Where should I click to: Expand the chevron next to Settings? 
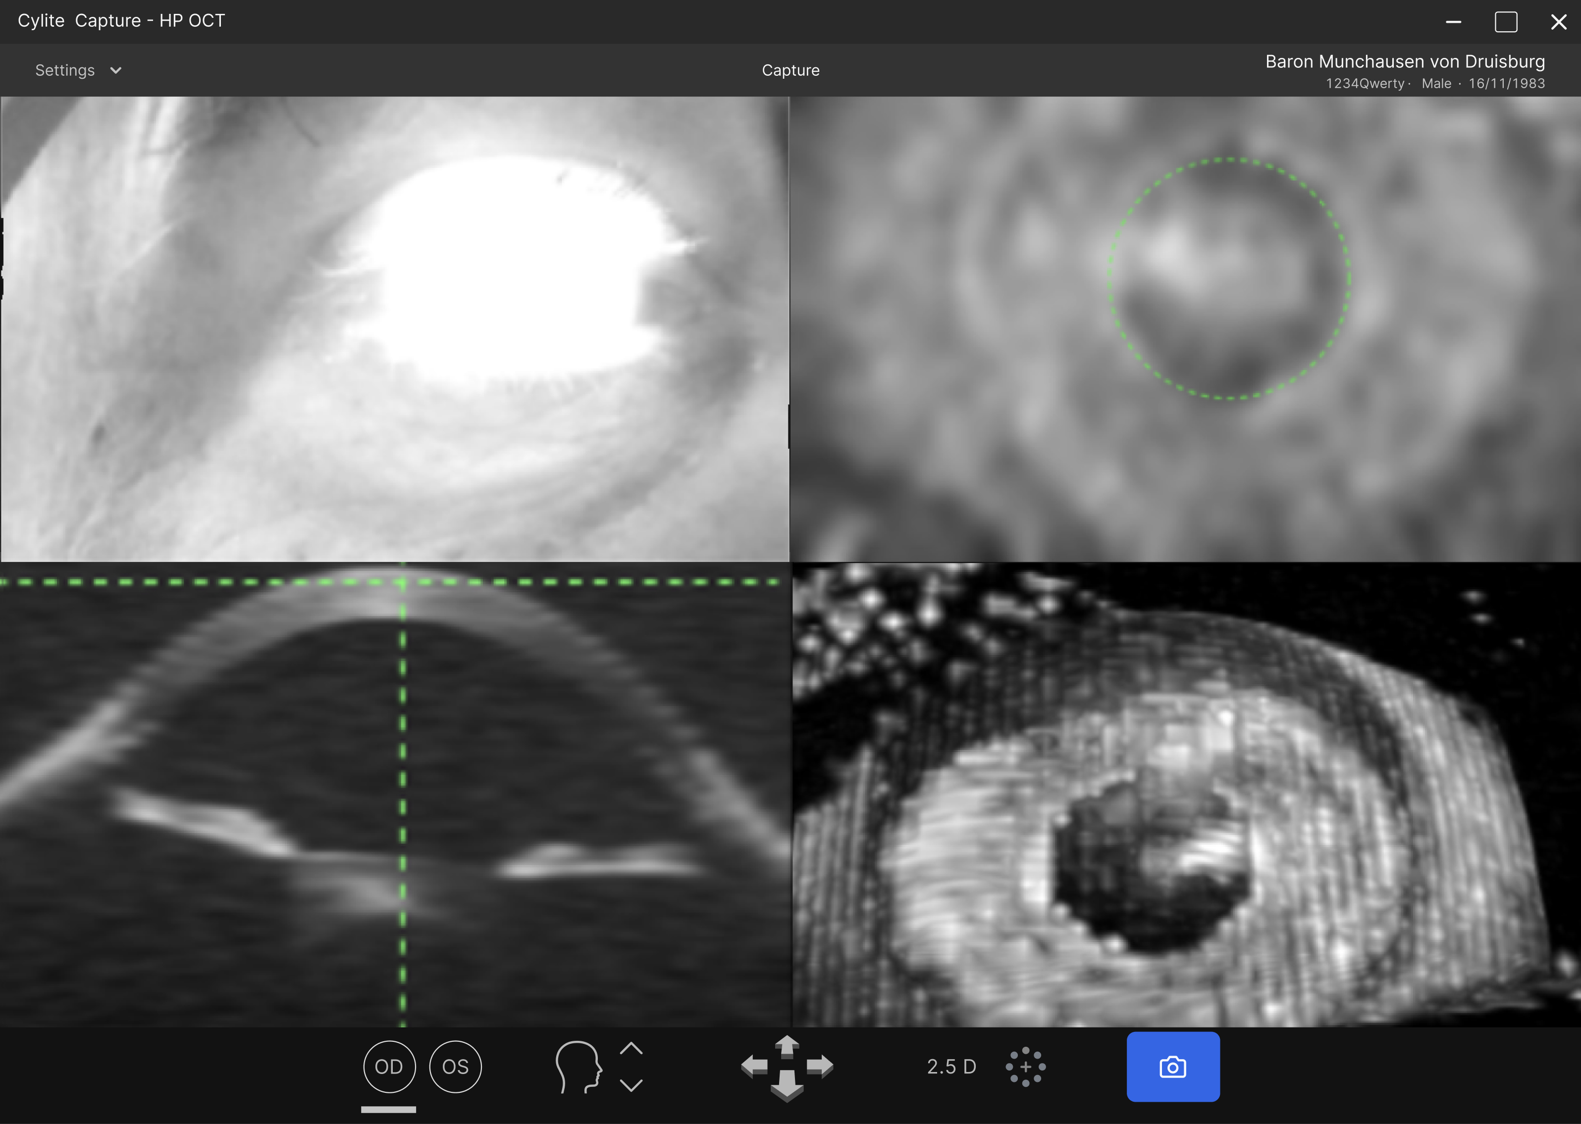tap(115, 70)
